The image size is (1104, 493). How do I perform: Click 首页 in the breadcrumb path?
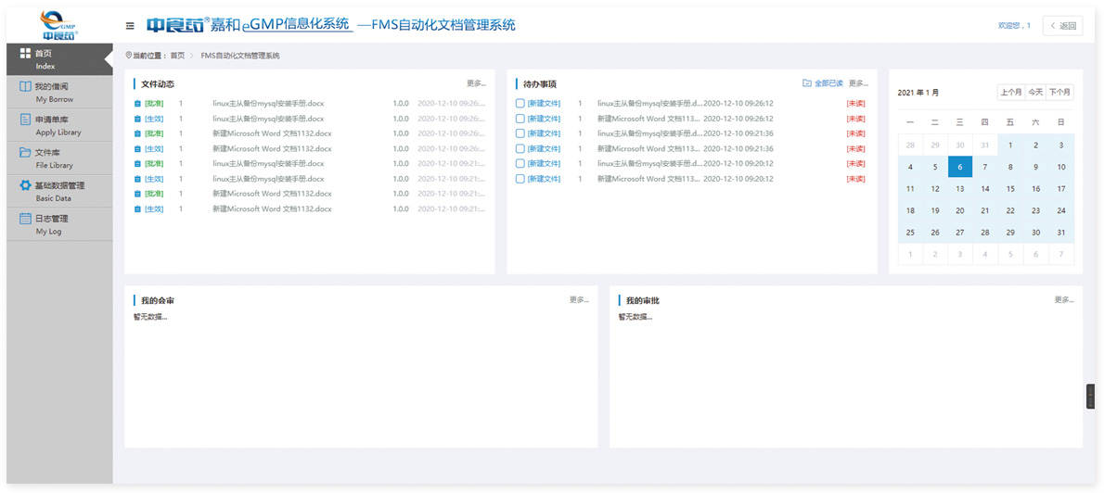pyautogui.click(x=177, y=56)
